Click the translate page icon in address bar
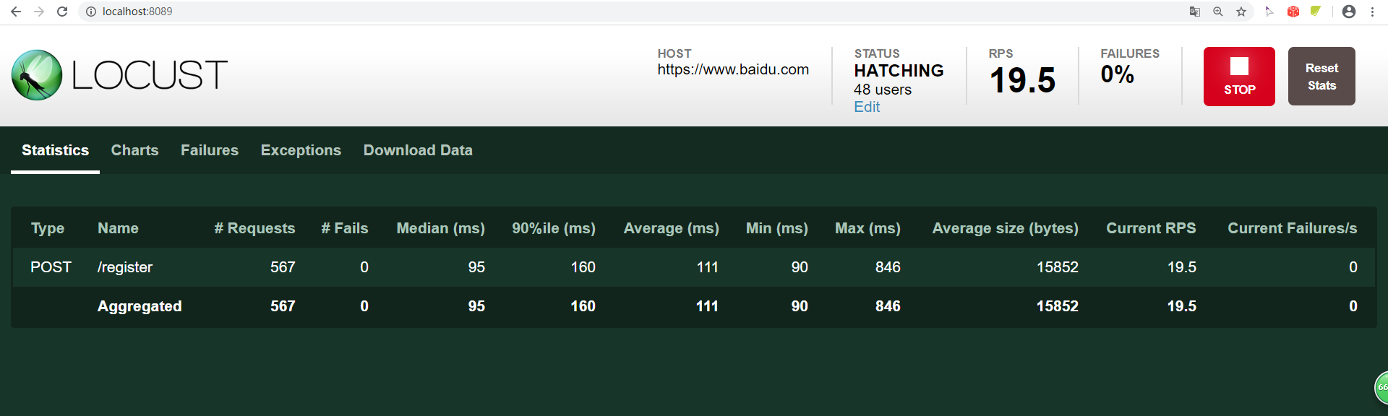The width and height of the screenshot is (1388, 416). tap(1195, 12)
